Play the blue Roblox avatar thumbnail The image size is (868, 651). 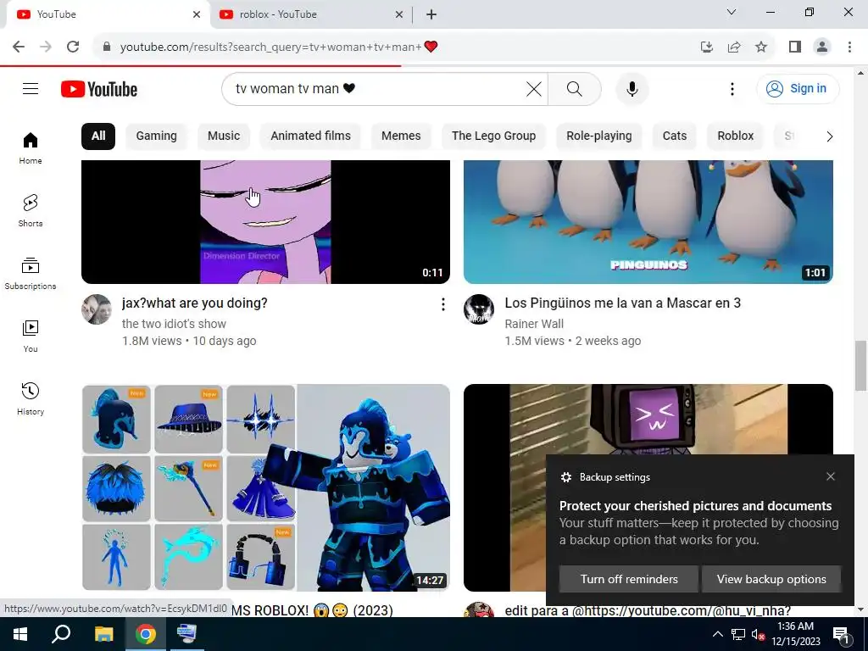(265, 487)
